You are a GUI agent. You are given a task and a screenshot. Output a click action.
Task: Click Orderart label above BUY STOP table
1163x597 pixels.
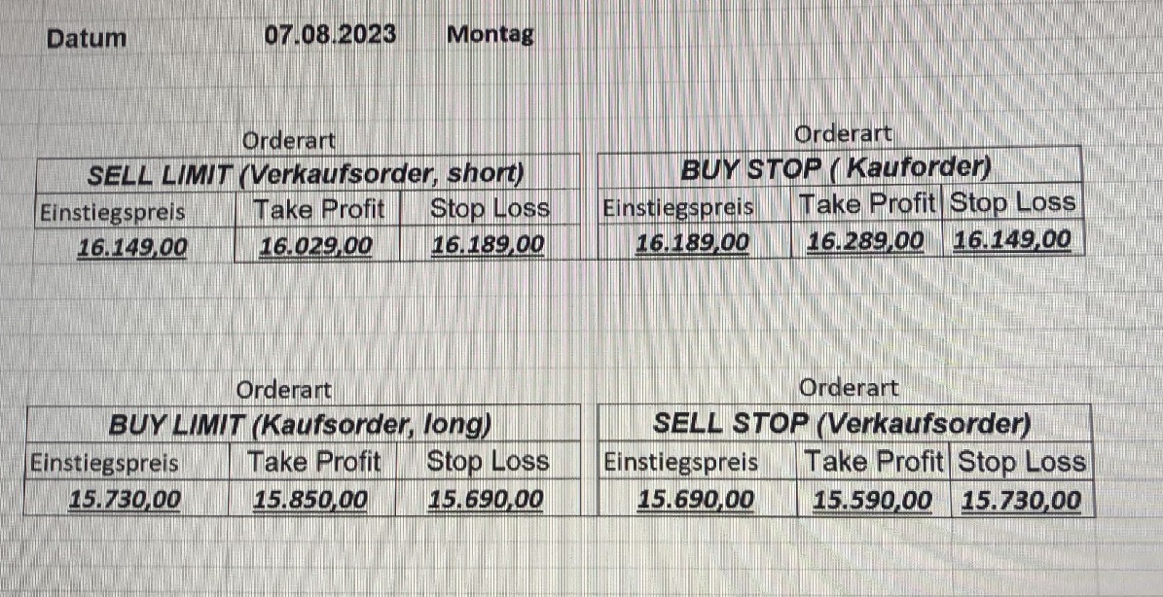coord(843,134)
